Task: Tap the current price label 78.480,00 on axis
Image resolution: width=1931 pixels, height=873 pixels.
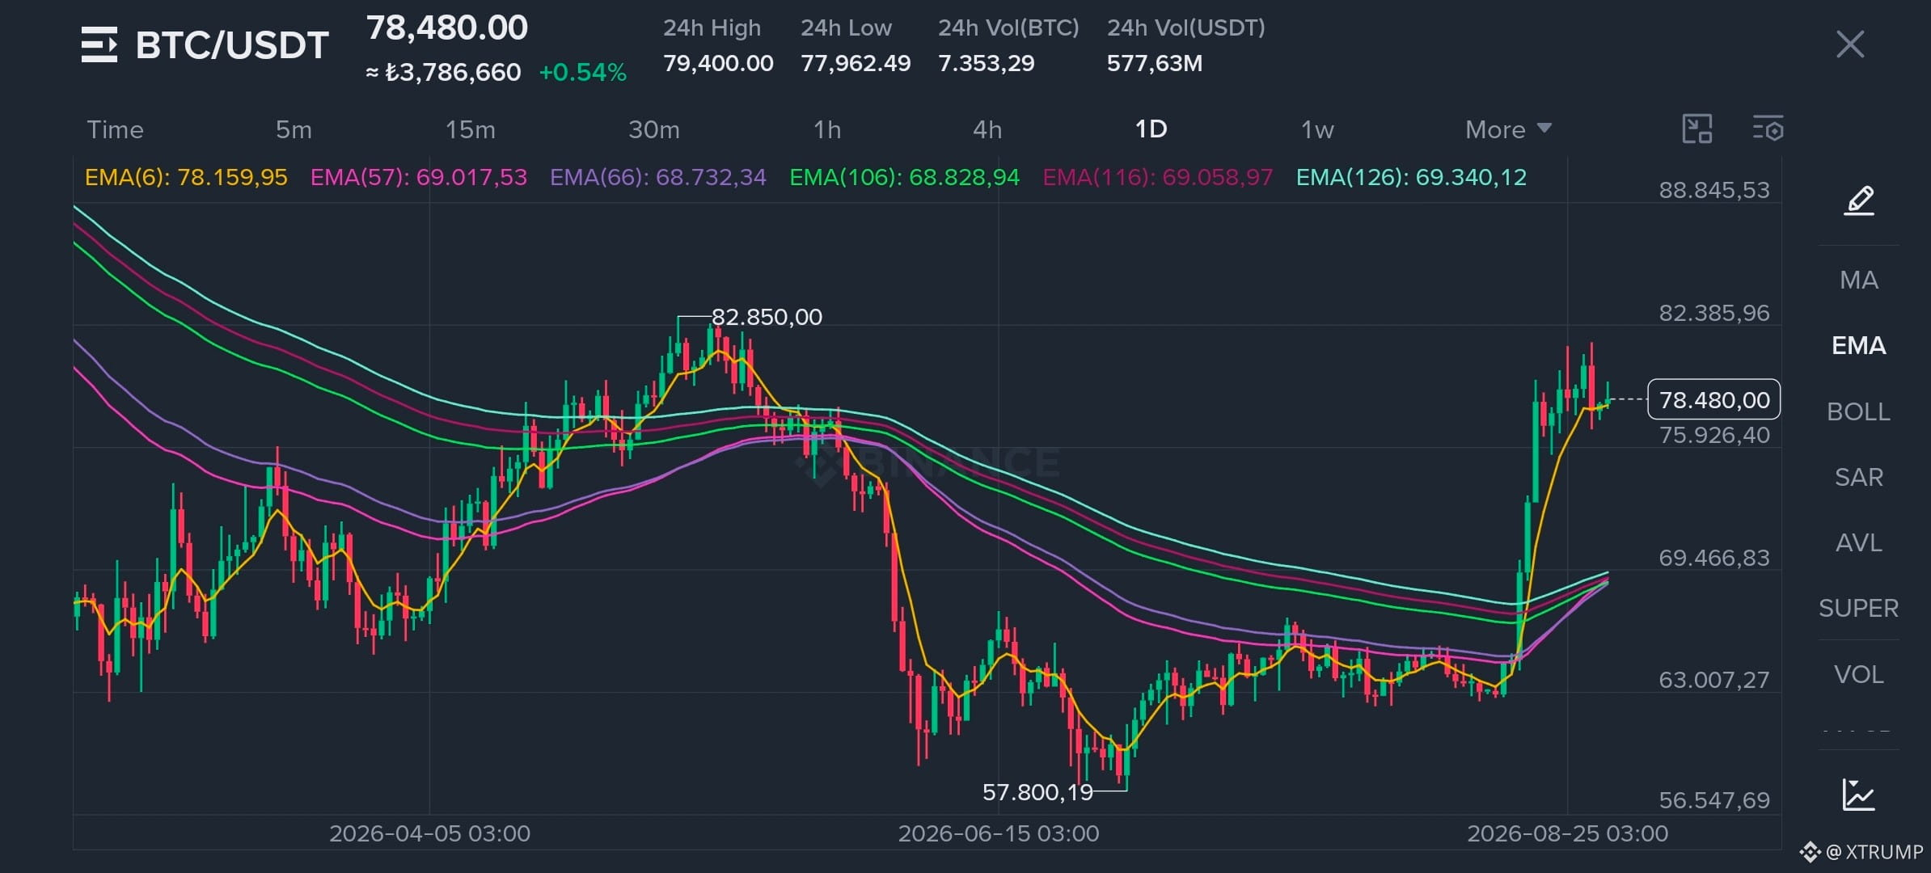Action: point(1714,399)
